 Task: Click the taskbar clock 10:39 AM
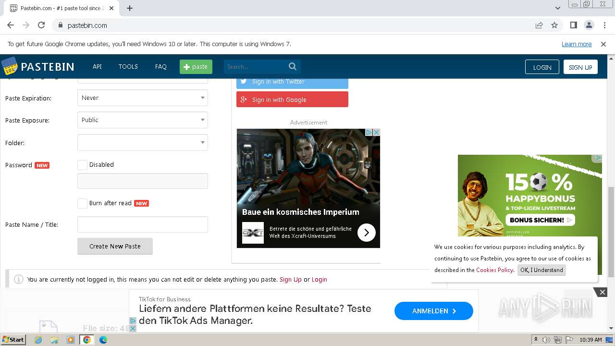[x=590, y=340]
